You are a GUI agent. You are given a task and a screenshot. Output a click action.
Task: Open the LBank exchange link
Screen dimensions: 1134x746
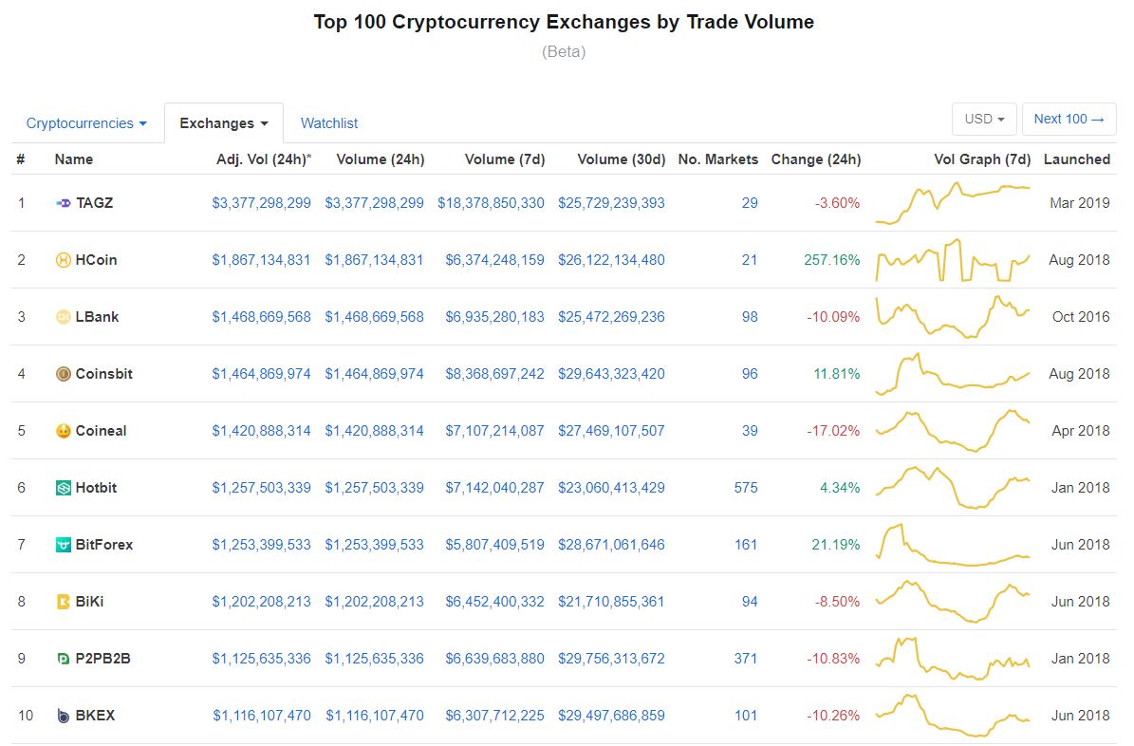[97, 317]
